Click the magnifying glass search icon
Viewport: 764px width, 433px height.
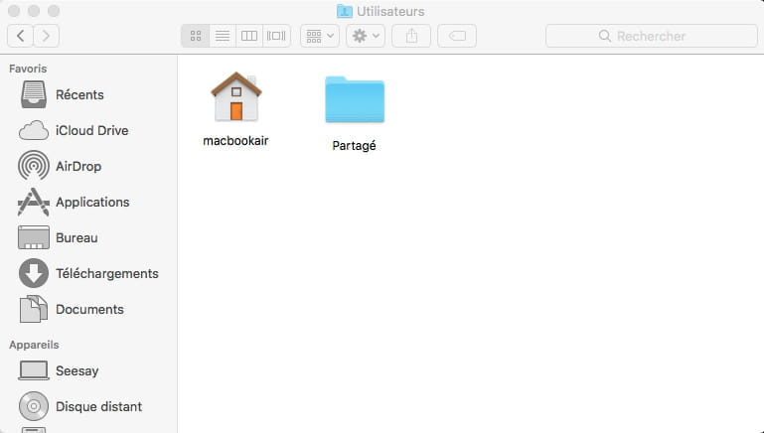pos(605,36)
